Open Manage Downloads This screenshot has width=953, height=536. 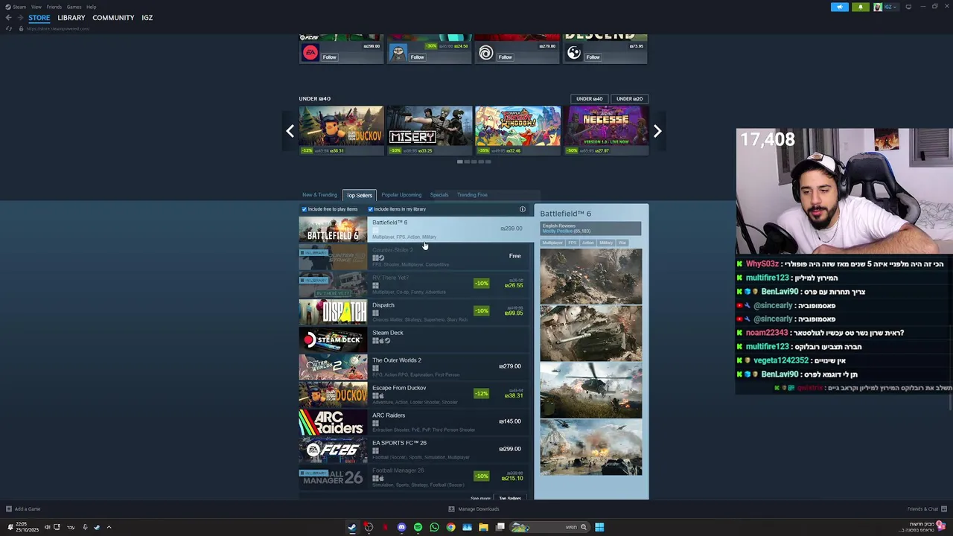(474, 509)
